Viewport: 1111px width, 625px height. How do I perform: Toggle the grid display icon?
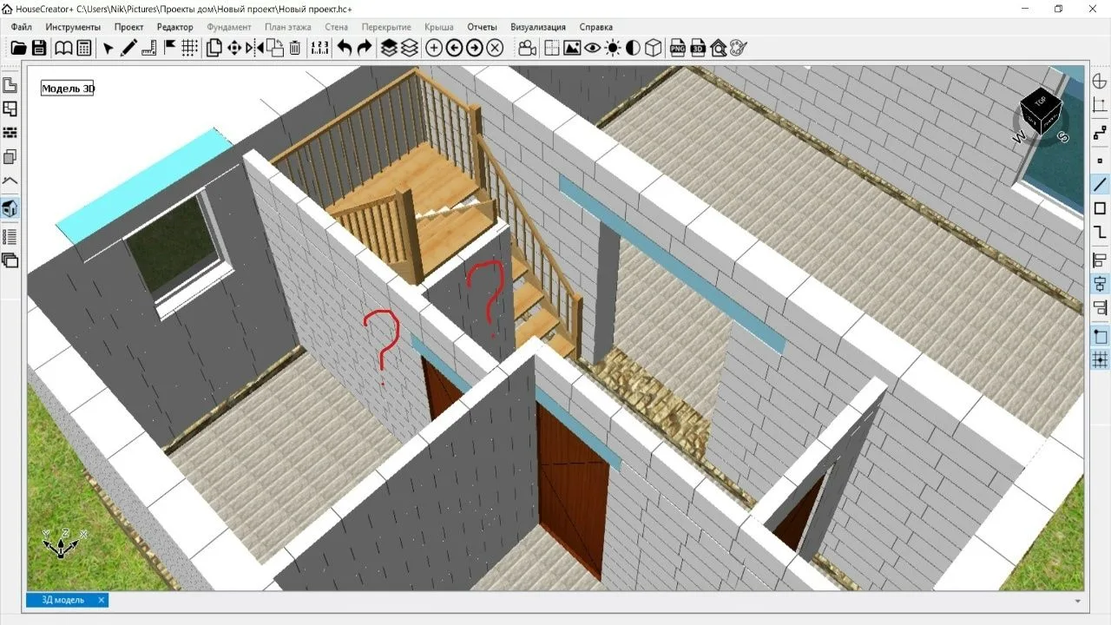pyautogui.click(x=189, y=48)
